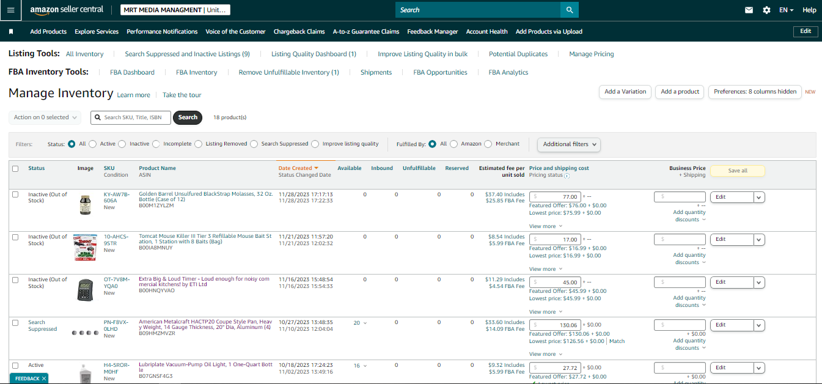Open Edit dropdown arrow for Timer row

(x=759, y=282)
